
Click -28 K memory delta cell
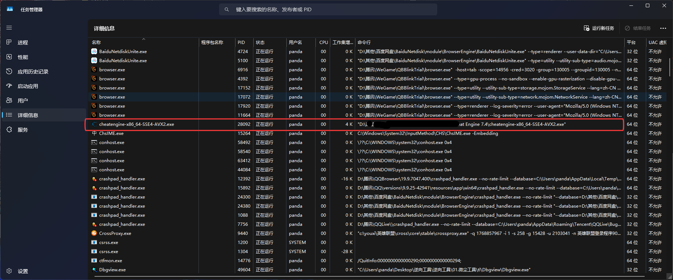point(347,251)
